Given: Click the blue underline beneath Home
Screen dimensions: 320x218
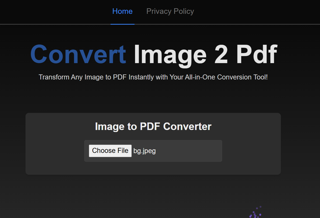Looking at the screenshot, I should pyautogui.click(x=122, y=24).
